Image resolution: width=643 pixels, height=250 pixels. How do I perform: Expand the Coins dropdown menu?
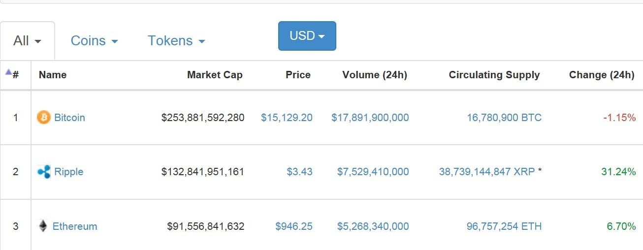pyautogui.click(x=94, y=41)
